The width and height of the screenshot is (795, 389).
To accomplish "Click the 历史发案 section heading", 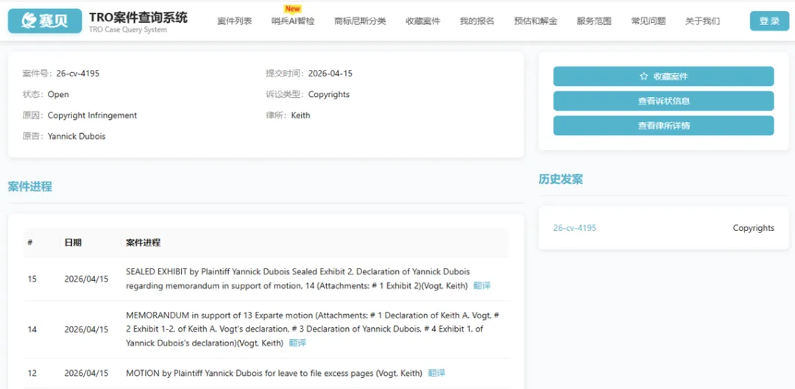I will point(560,179).
